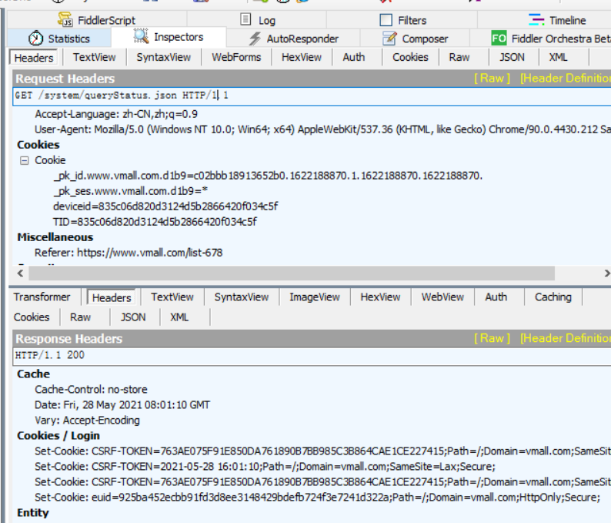Image resolution: width=611 pixels, height=523 pixels.
Task: Click the HTTP/1.1 200 status line
Action: click(312, 356)
